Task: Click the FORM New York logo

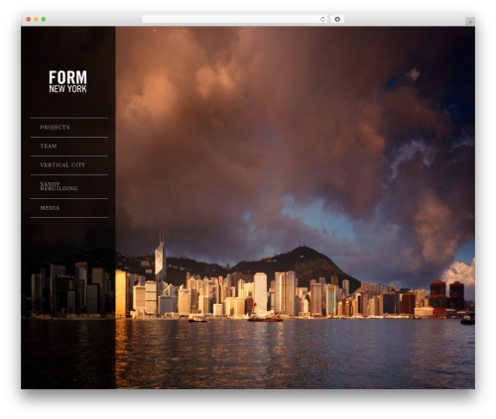Action: point(67,81)
